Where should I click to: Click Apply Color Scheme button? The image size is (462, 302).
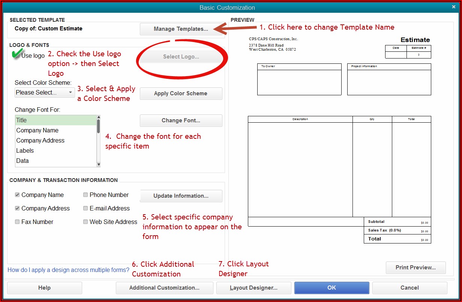point(181,93)
